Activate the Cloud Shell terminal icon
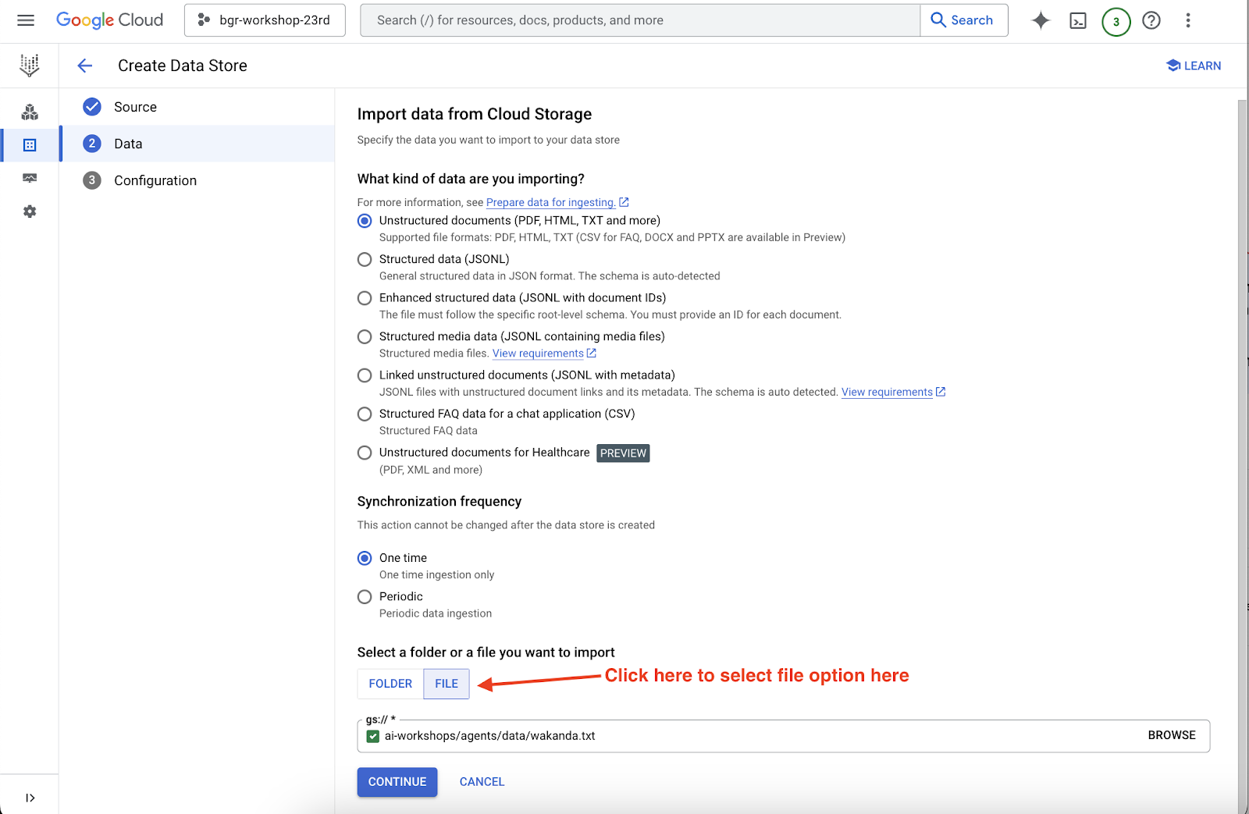This screenshot has width=1249, height=814. pos(1078,21)
